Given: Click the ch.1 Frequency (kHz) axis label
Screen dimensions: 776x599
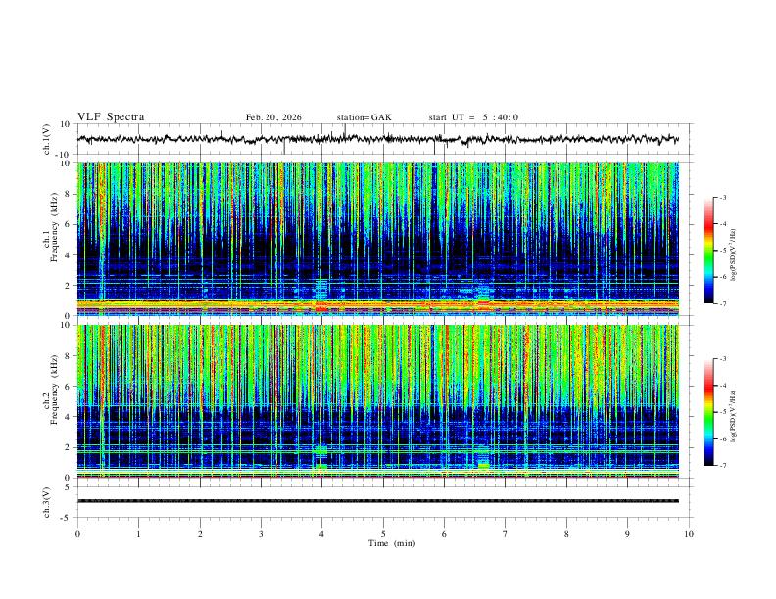Looking at the screenshot, I should pos(51,228).
